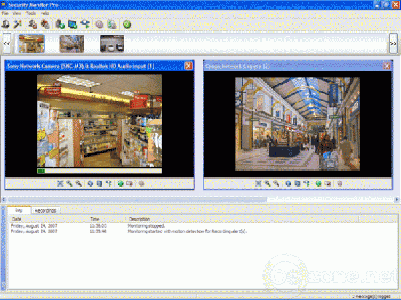The width and height of the screenshot is (401, 300).
Task: Click the camera settings icon in main toolbar
Action: [33, 25]
